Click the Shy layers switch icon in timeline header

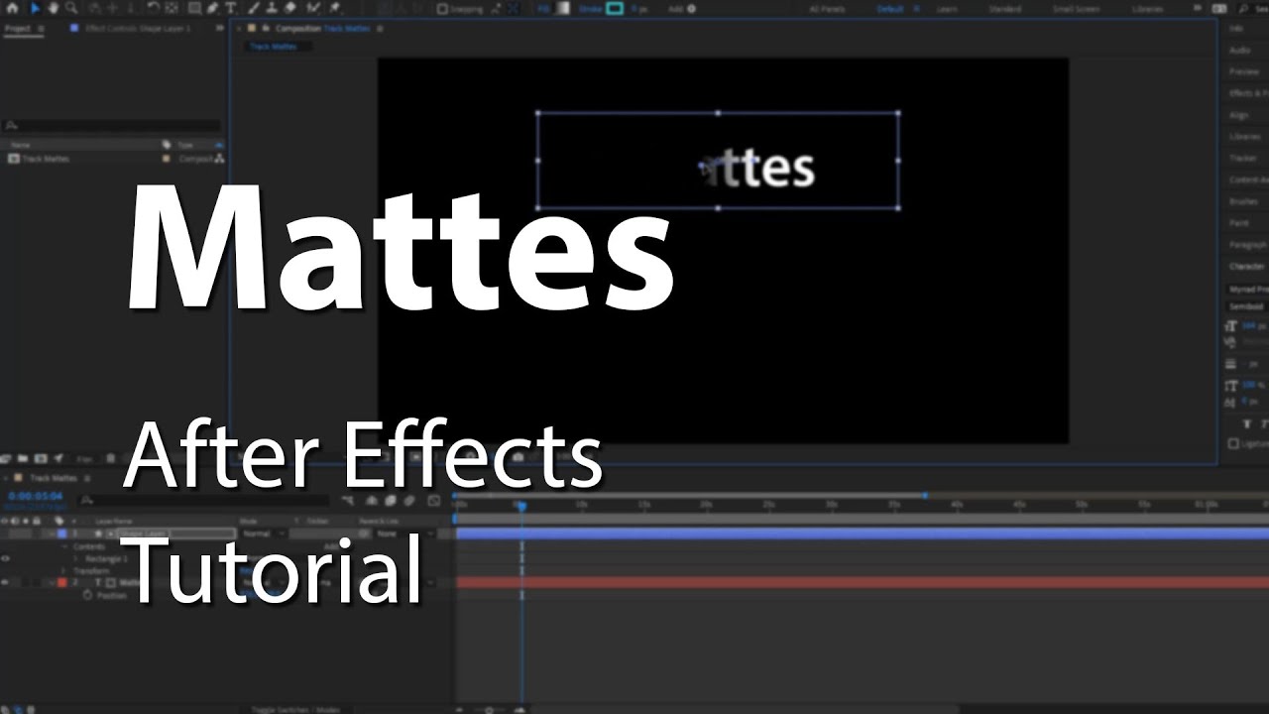371,501
